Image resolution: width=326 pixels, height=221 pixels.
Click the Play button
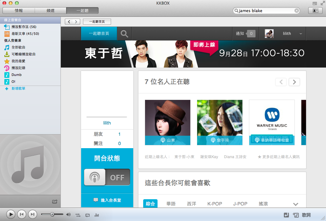pyautogui.click(x=11, y=214)
